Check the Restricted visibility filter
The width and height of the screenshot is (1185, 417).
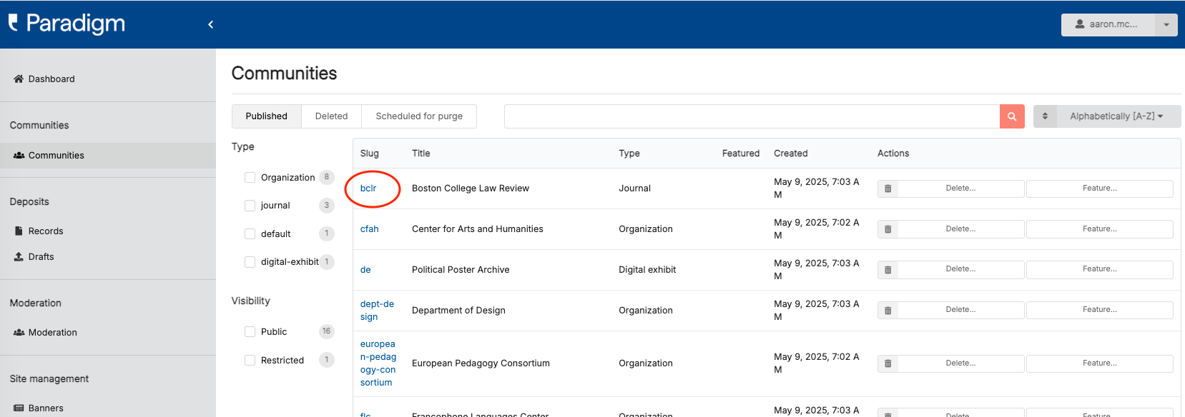250,361
